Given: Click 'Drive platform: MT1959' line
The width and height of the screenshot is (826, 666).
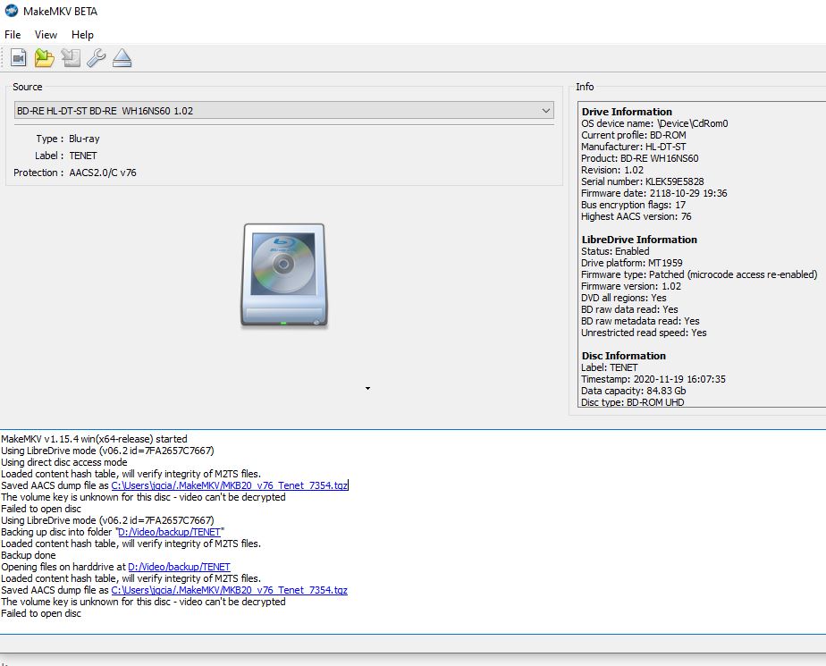Looking at the screenshot, I should tap(632, 263).
